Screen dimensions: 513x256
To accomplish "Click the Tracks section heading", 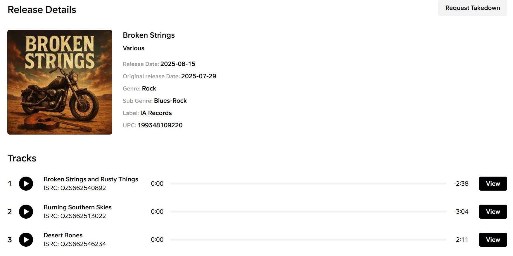I will point(22,158).
